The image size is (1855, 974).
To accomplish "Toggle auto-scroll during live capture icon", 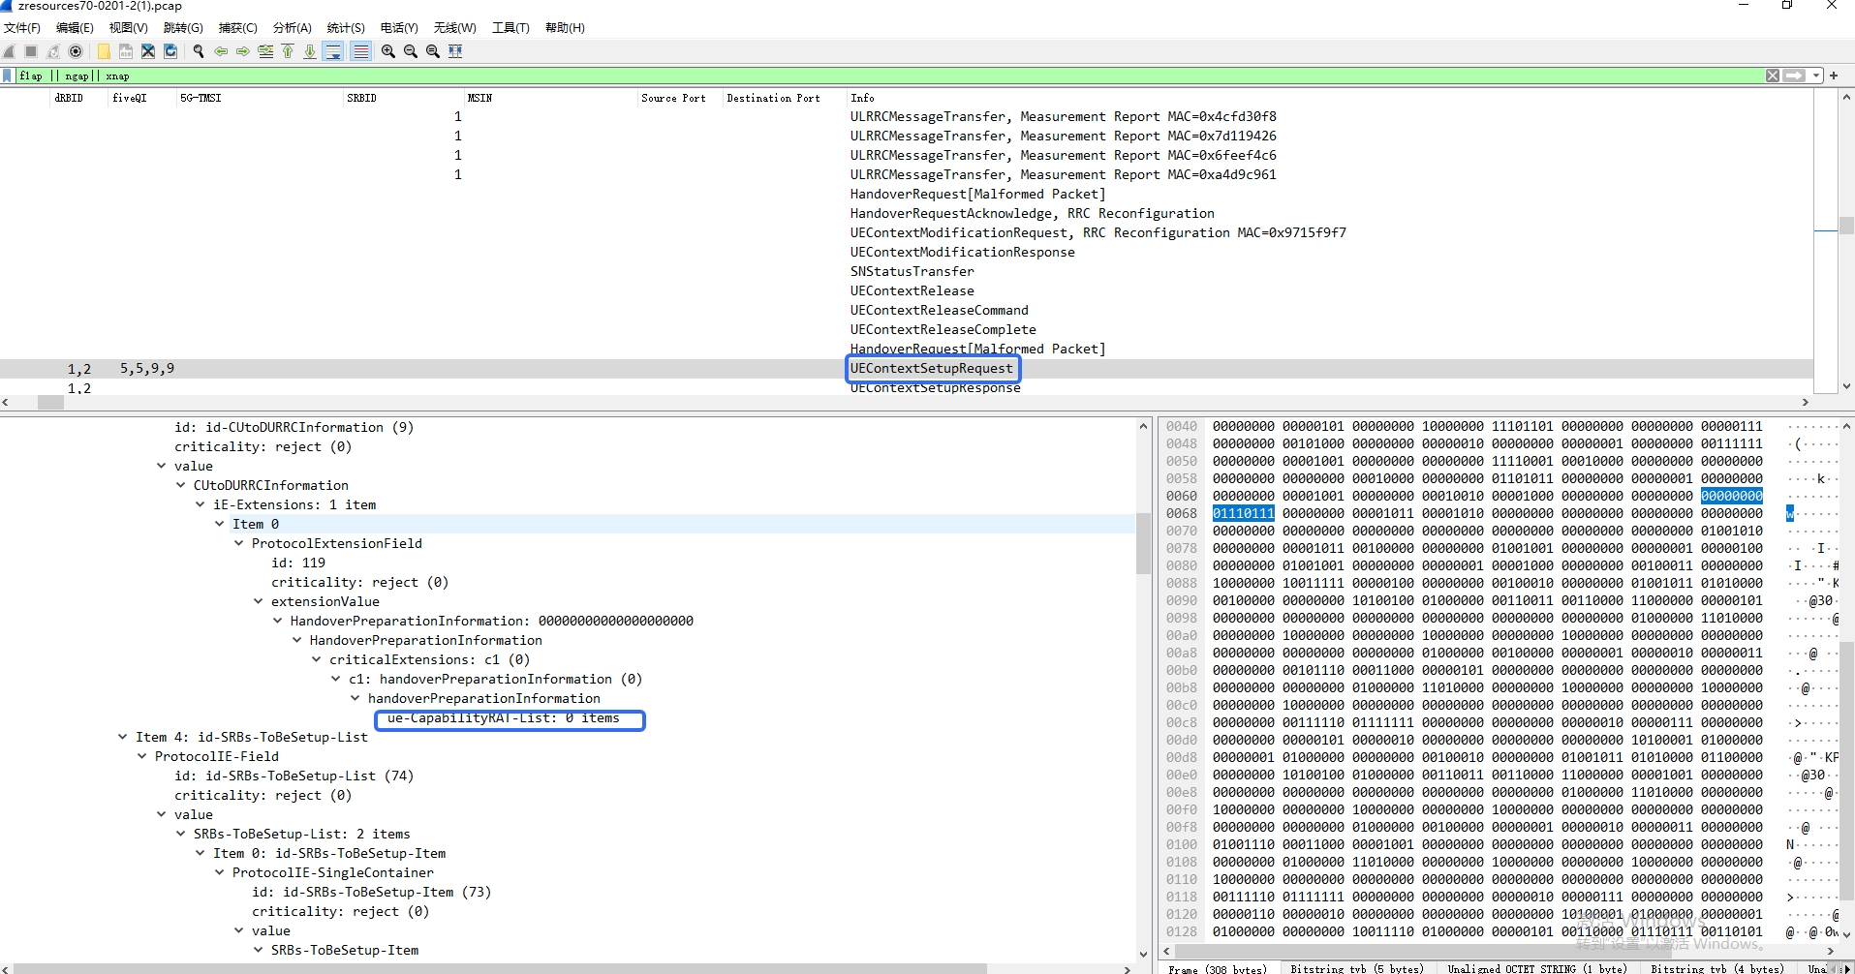I will pyautogui.click(x=333, y=51).
